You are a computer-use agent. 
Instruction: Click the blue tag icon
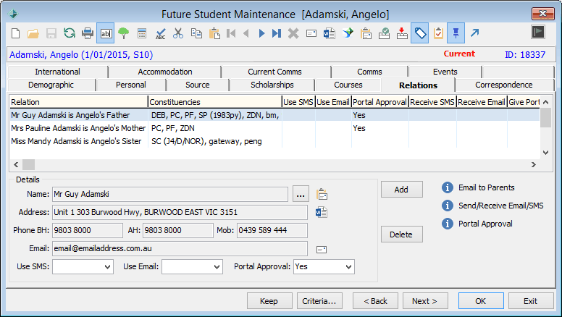pyautogui.click(x=420, y=33)
